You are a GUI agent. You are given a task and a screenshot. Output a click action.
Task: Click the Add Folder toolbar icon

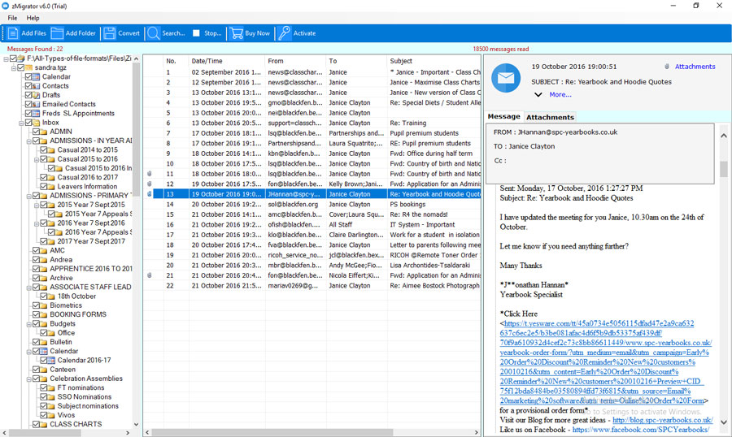(x=57, y=33)
